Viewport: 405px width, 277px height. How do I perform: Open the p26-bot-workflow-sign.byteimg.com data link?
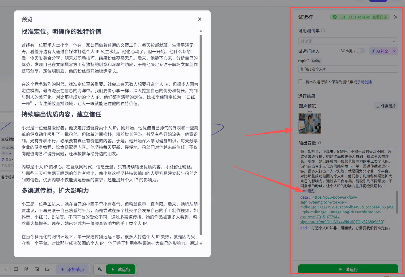[347, 209]
